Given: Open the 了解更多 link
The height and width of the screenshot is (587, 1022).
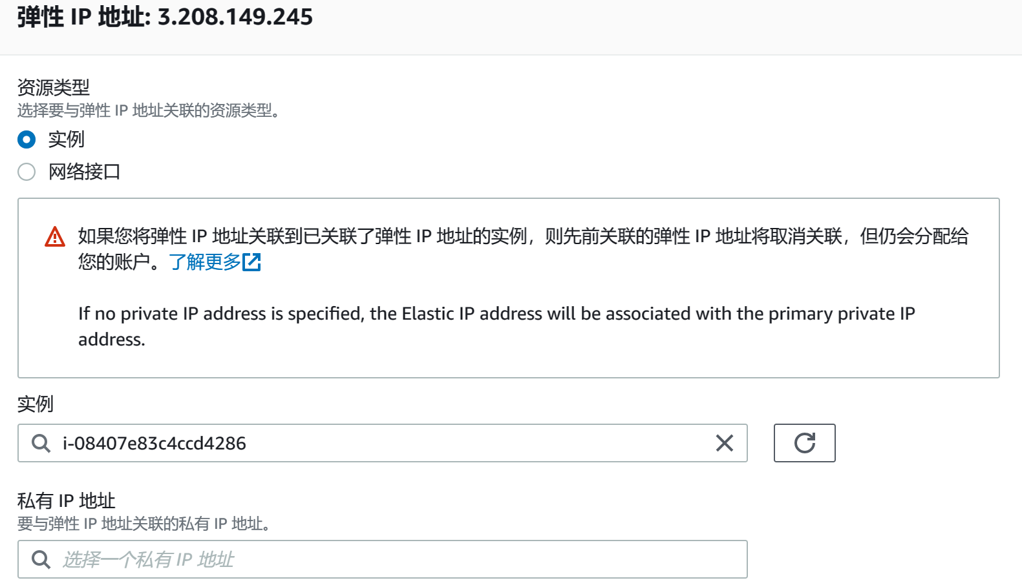Looking at the screenshot, I should tap(206, 262).
